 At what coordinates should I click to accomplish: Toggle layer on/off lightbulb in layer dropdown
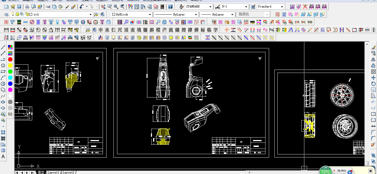coord(13,14)
